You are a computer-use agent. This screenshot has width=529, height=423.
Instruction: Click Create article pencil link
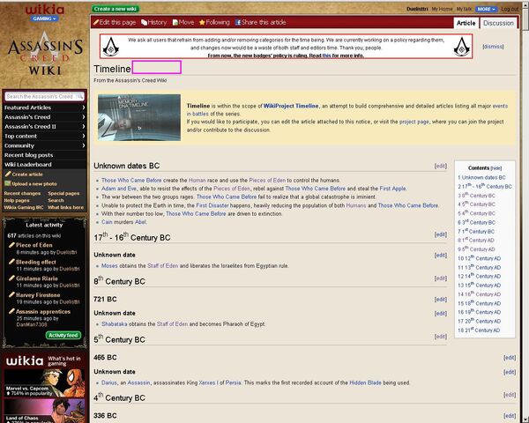(x=24, y=174)
